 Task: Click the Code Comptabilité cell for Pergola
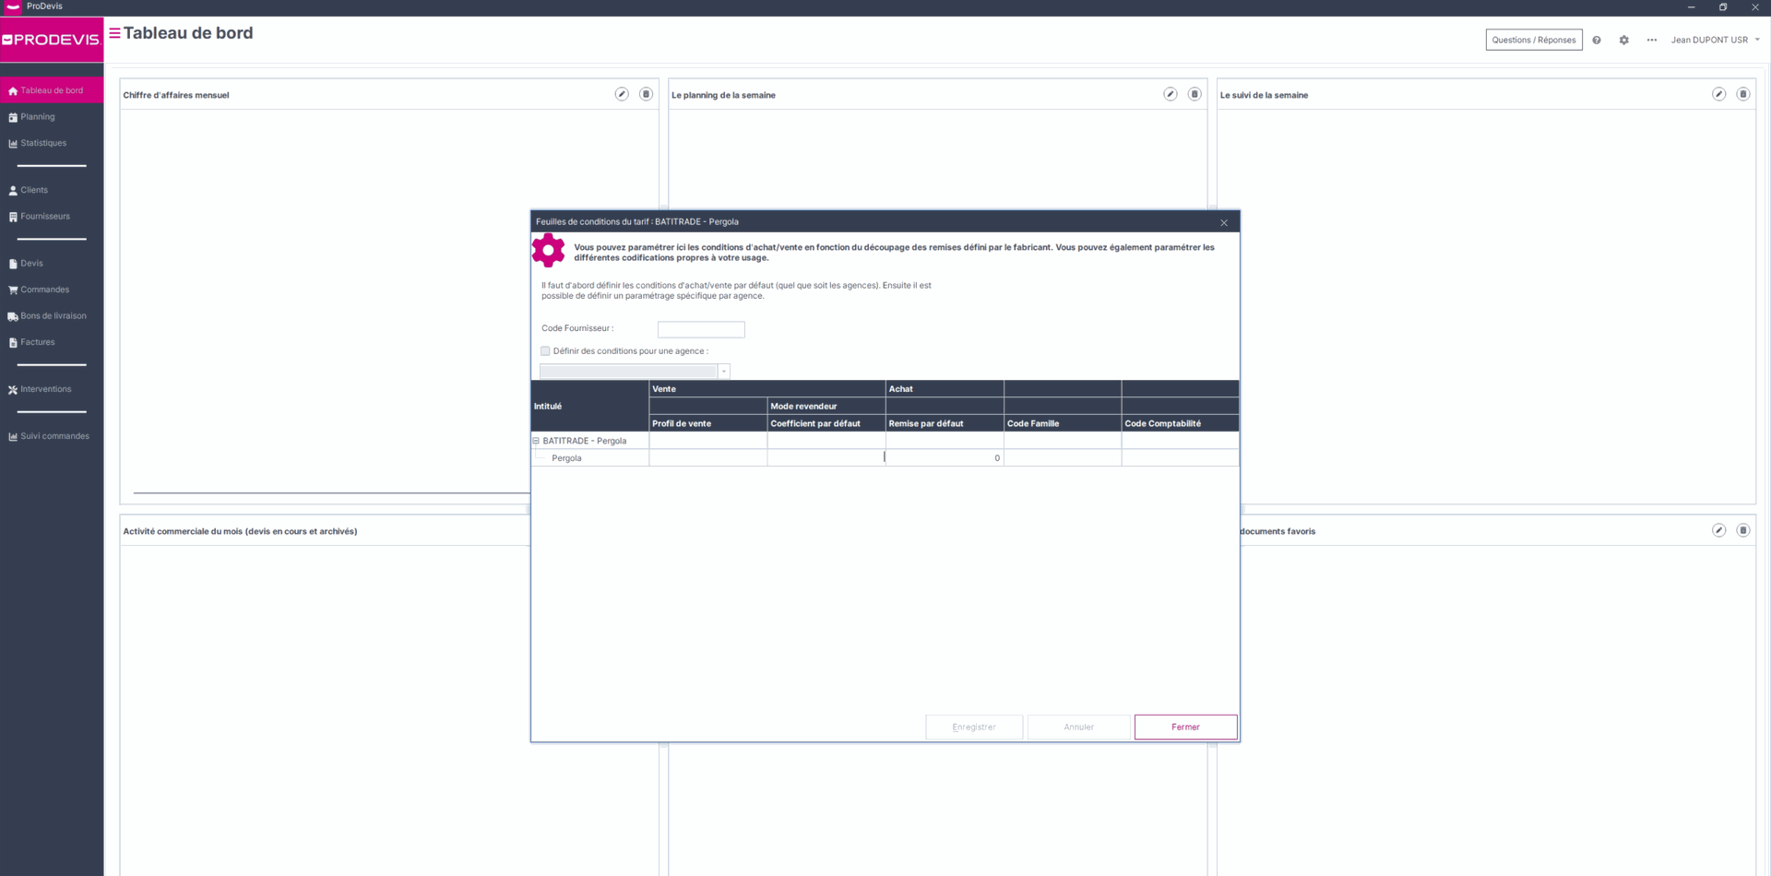click(x=1180, y=458)
